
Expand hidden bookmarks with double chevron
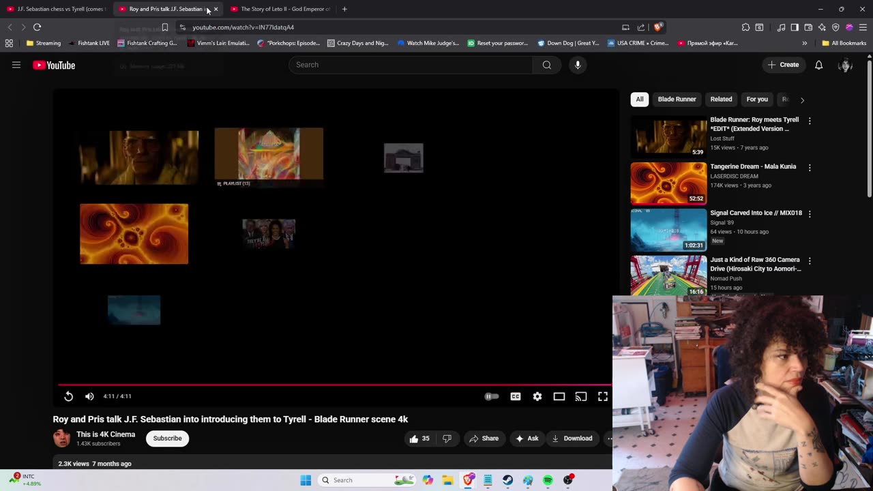[x=804, y=43]
